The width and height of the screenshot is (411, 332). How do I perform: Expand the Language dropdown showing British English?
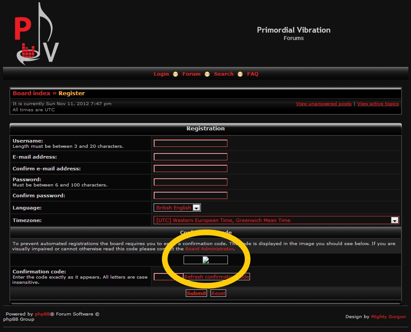pyautogui.click(x=177, y=208)
